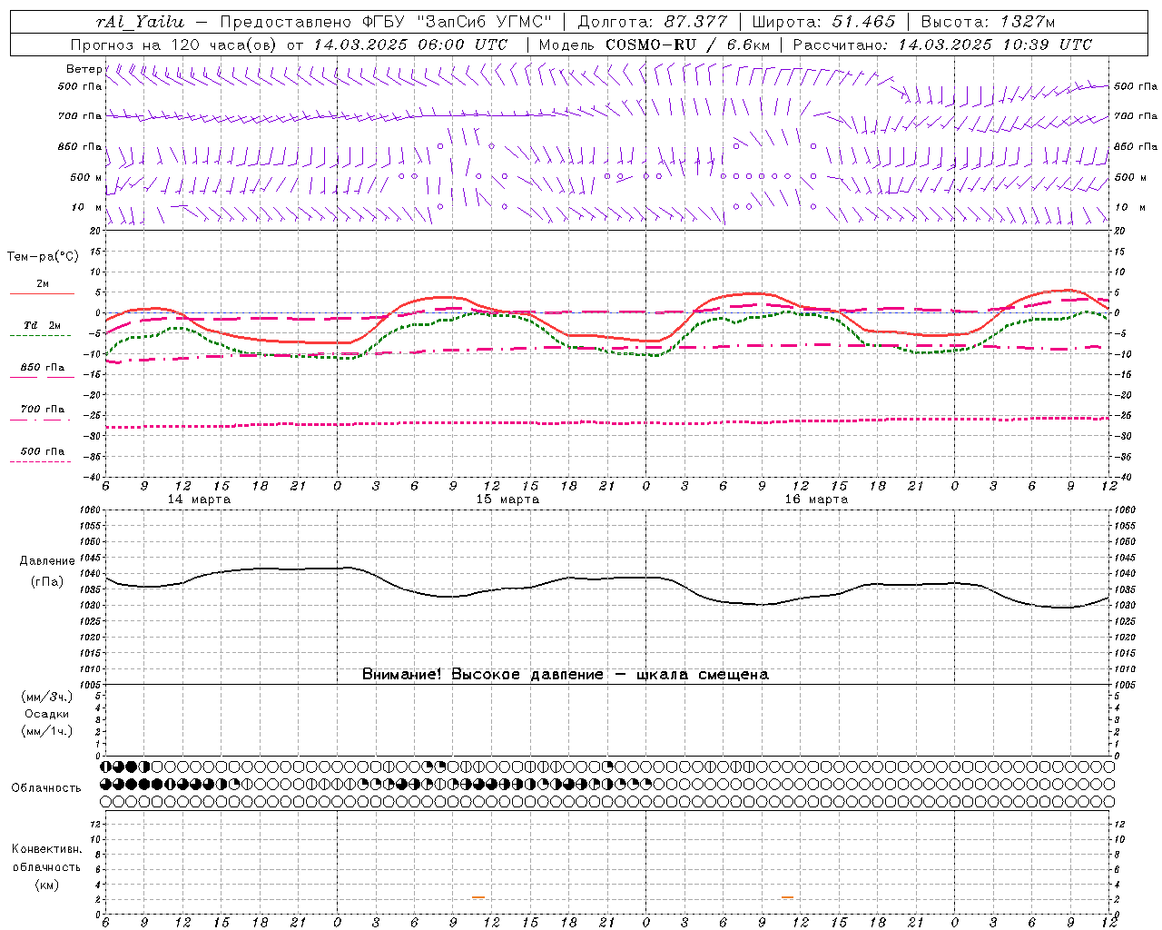Click the dotted line sample under 500 гПа legend
The height and width of the screenshot is (930, 1162).
[x=40, y=461]
